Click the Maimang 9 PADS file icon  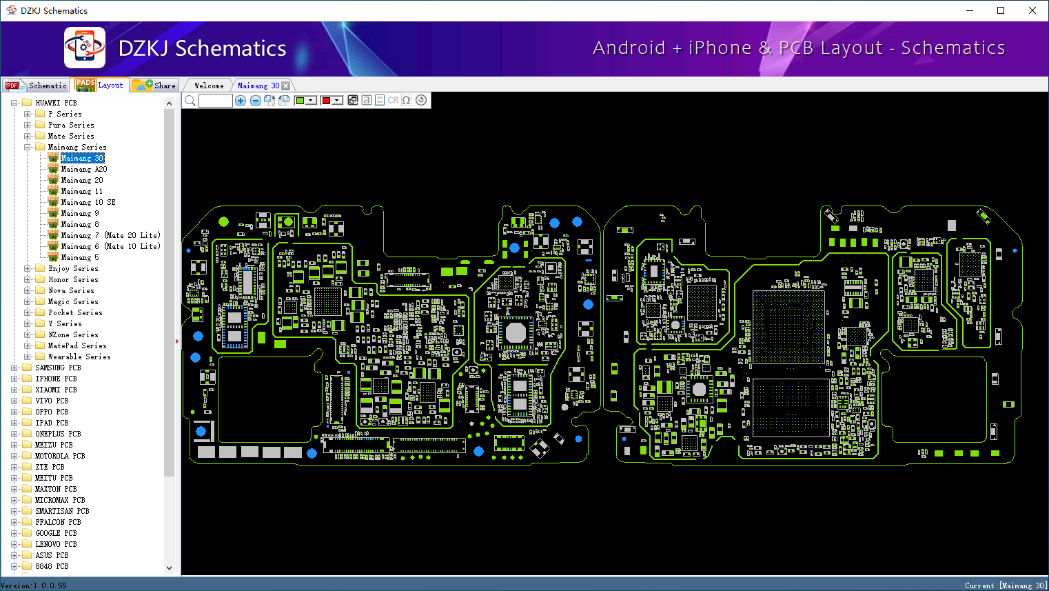click(53, 213)
